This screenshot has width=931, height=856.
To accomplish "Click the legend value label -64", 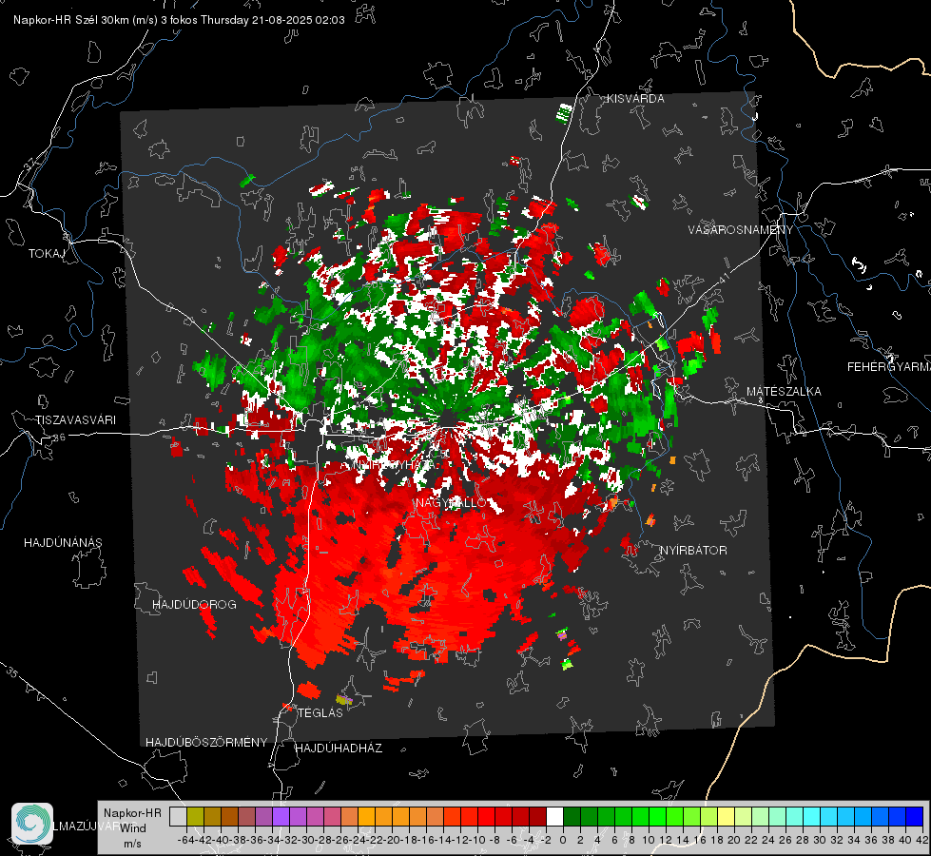I will tap(186, 840).
